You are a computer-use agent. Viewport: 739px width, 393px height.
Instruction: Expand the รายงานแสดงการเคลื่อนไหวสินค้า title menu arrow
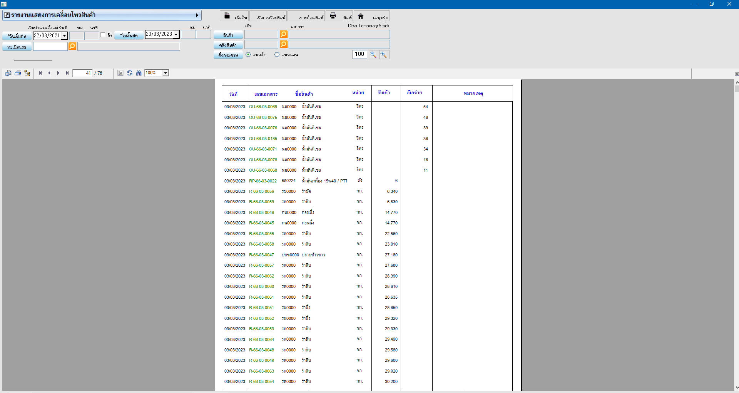(x=197, y=15)
